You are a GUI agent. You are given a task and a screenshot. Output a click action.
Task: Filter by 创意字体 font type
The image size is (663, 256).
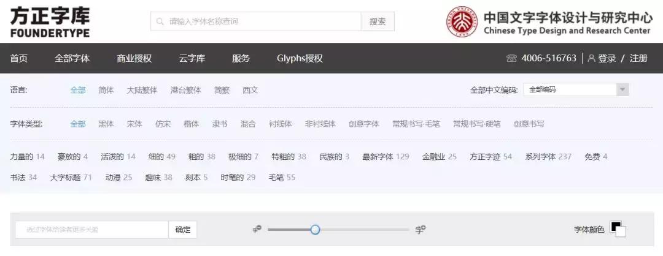363,124
